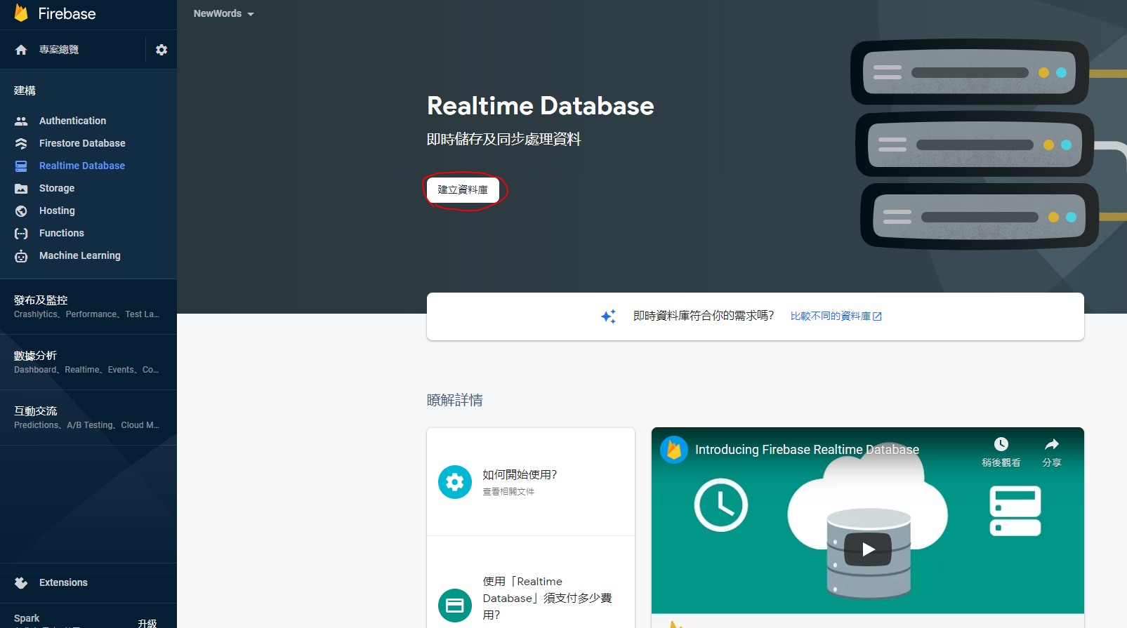Click the video share arrow icon

pos(1051,444)
